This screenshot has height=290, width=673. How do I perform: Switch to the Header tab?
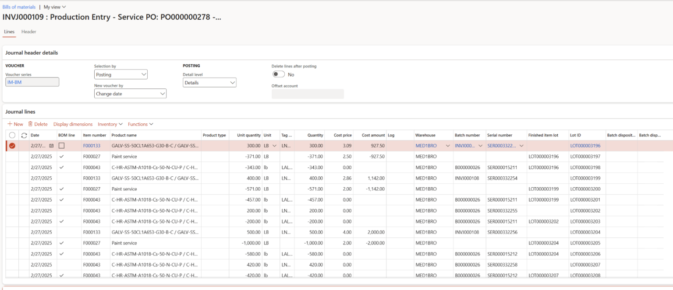pyautogui.click(x=28, y=31)
